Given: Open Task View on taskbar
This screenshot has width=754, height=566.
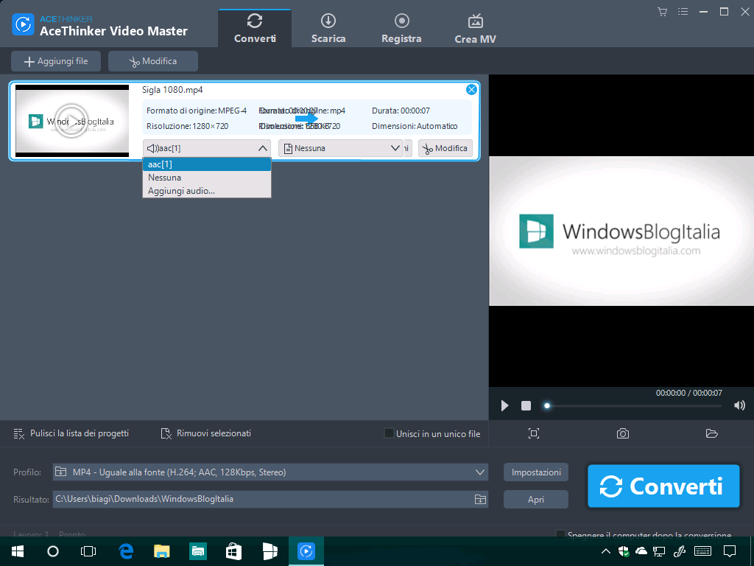Looking at the screenshot, I should [x=88, y=551].
